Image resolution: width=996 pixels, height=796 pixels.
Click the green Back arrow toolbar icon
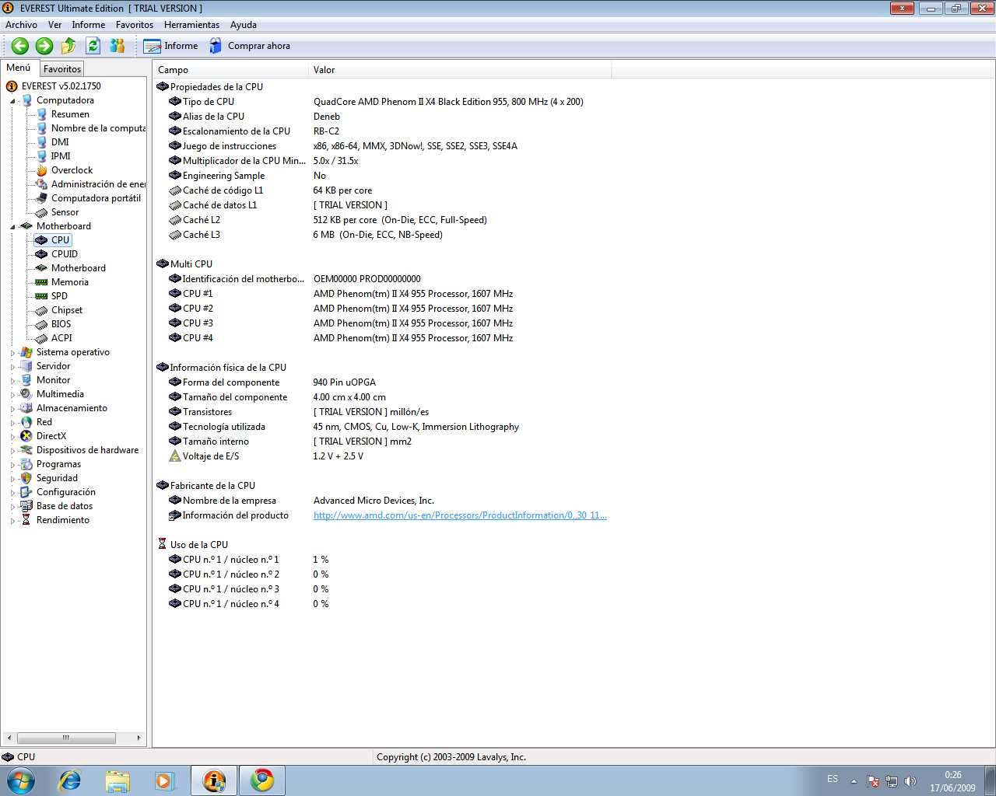pyautogui.click(x=20, y=46)
